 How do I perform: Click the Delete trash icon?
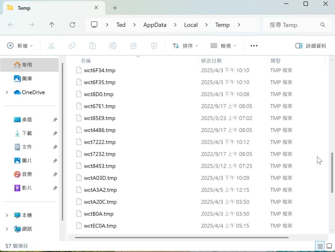point(154,45)
